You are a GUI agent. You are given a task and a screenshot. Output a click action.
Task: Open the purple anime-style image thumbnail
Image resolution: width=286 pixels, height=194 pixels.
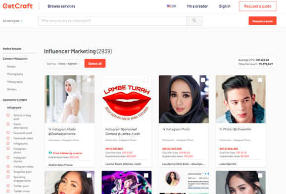click(x=127, y=182)
